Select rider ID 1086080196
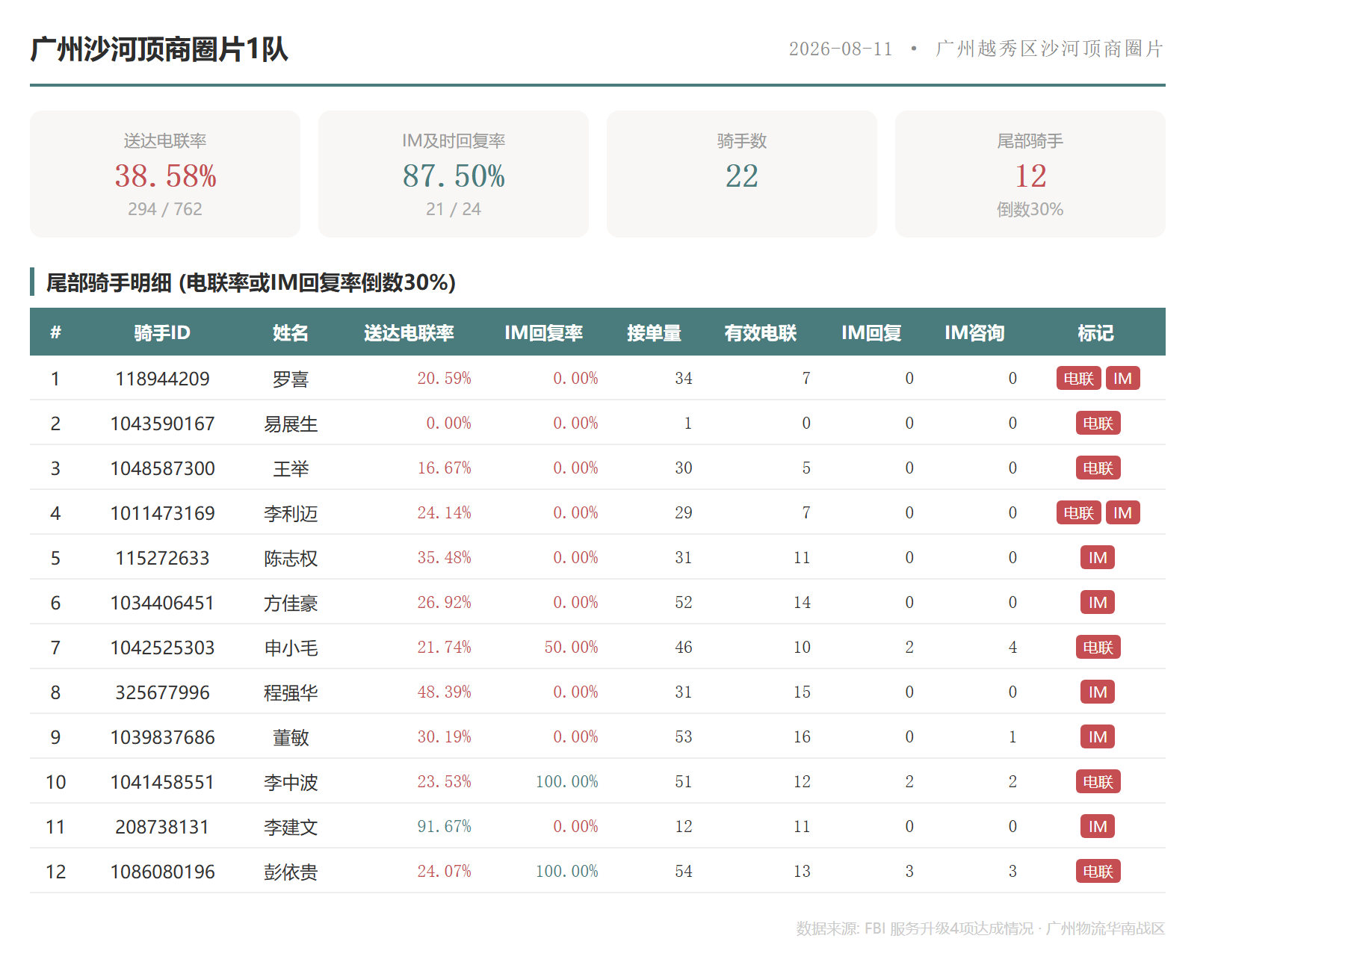1345x968 pixels. point(162,872)
